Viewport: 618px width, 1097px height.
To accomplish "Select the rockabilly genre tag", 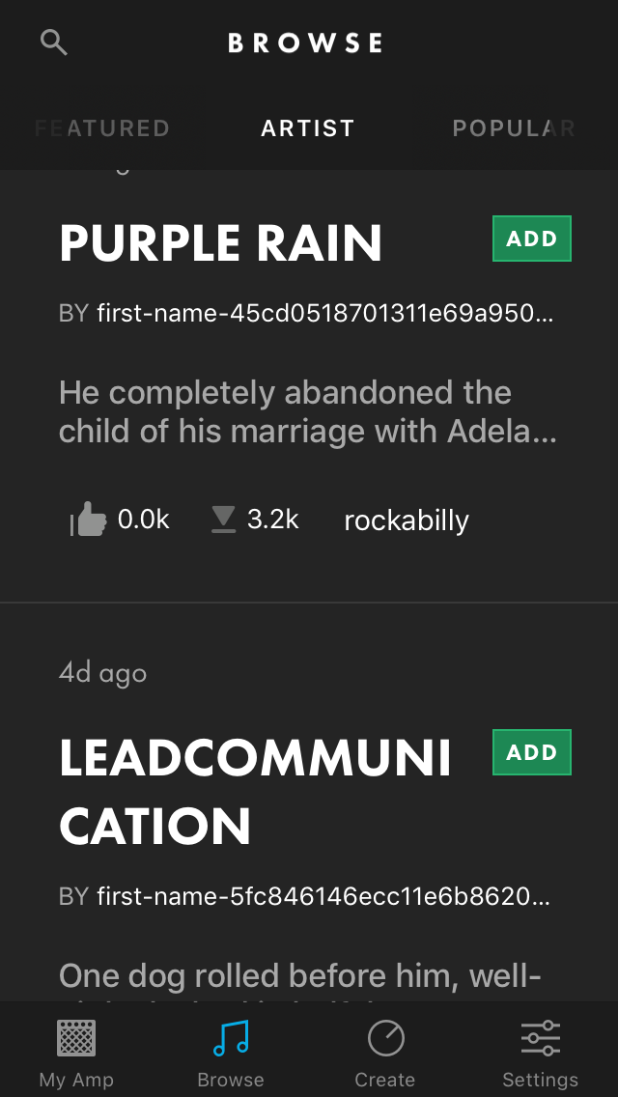I will [x=407, y=520].
